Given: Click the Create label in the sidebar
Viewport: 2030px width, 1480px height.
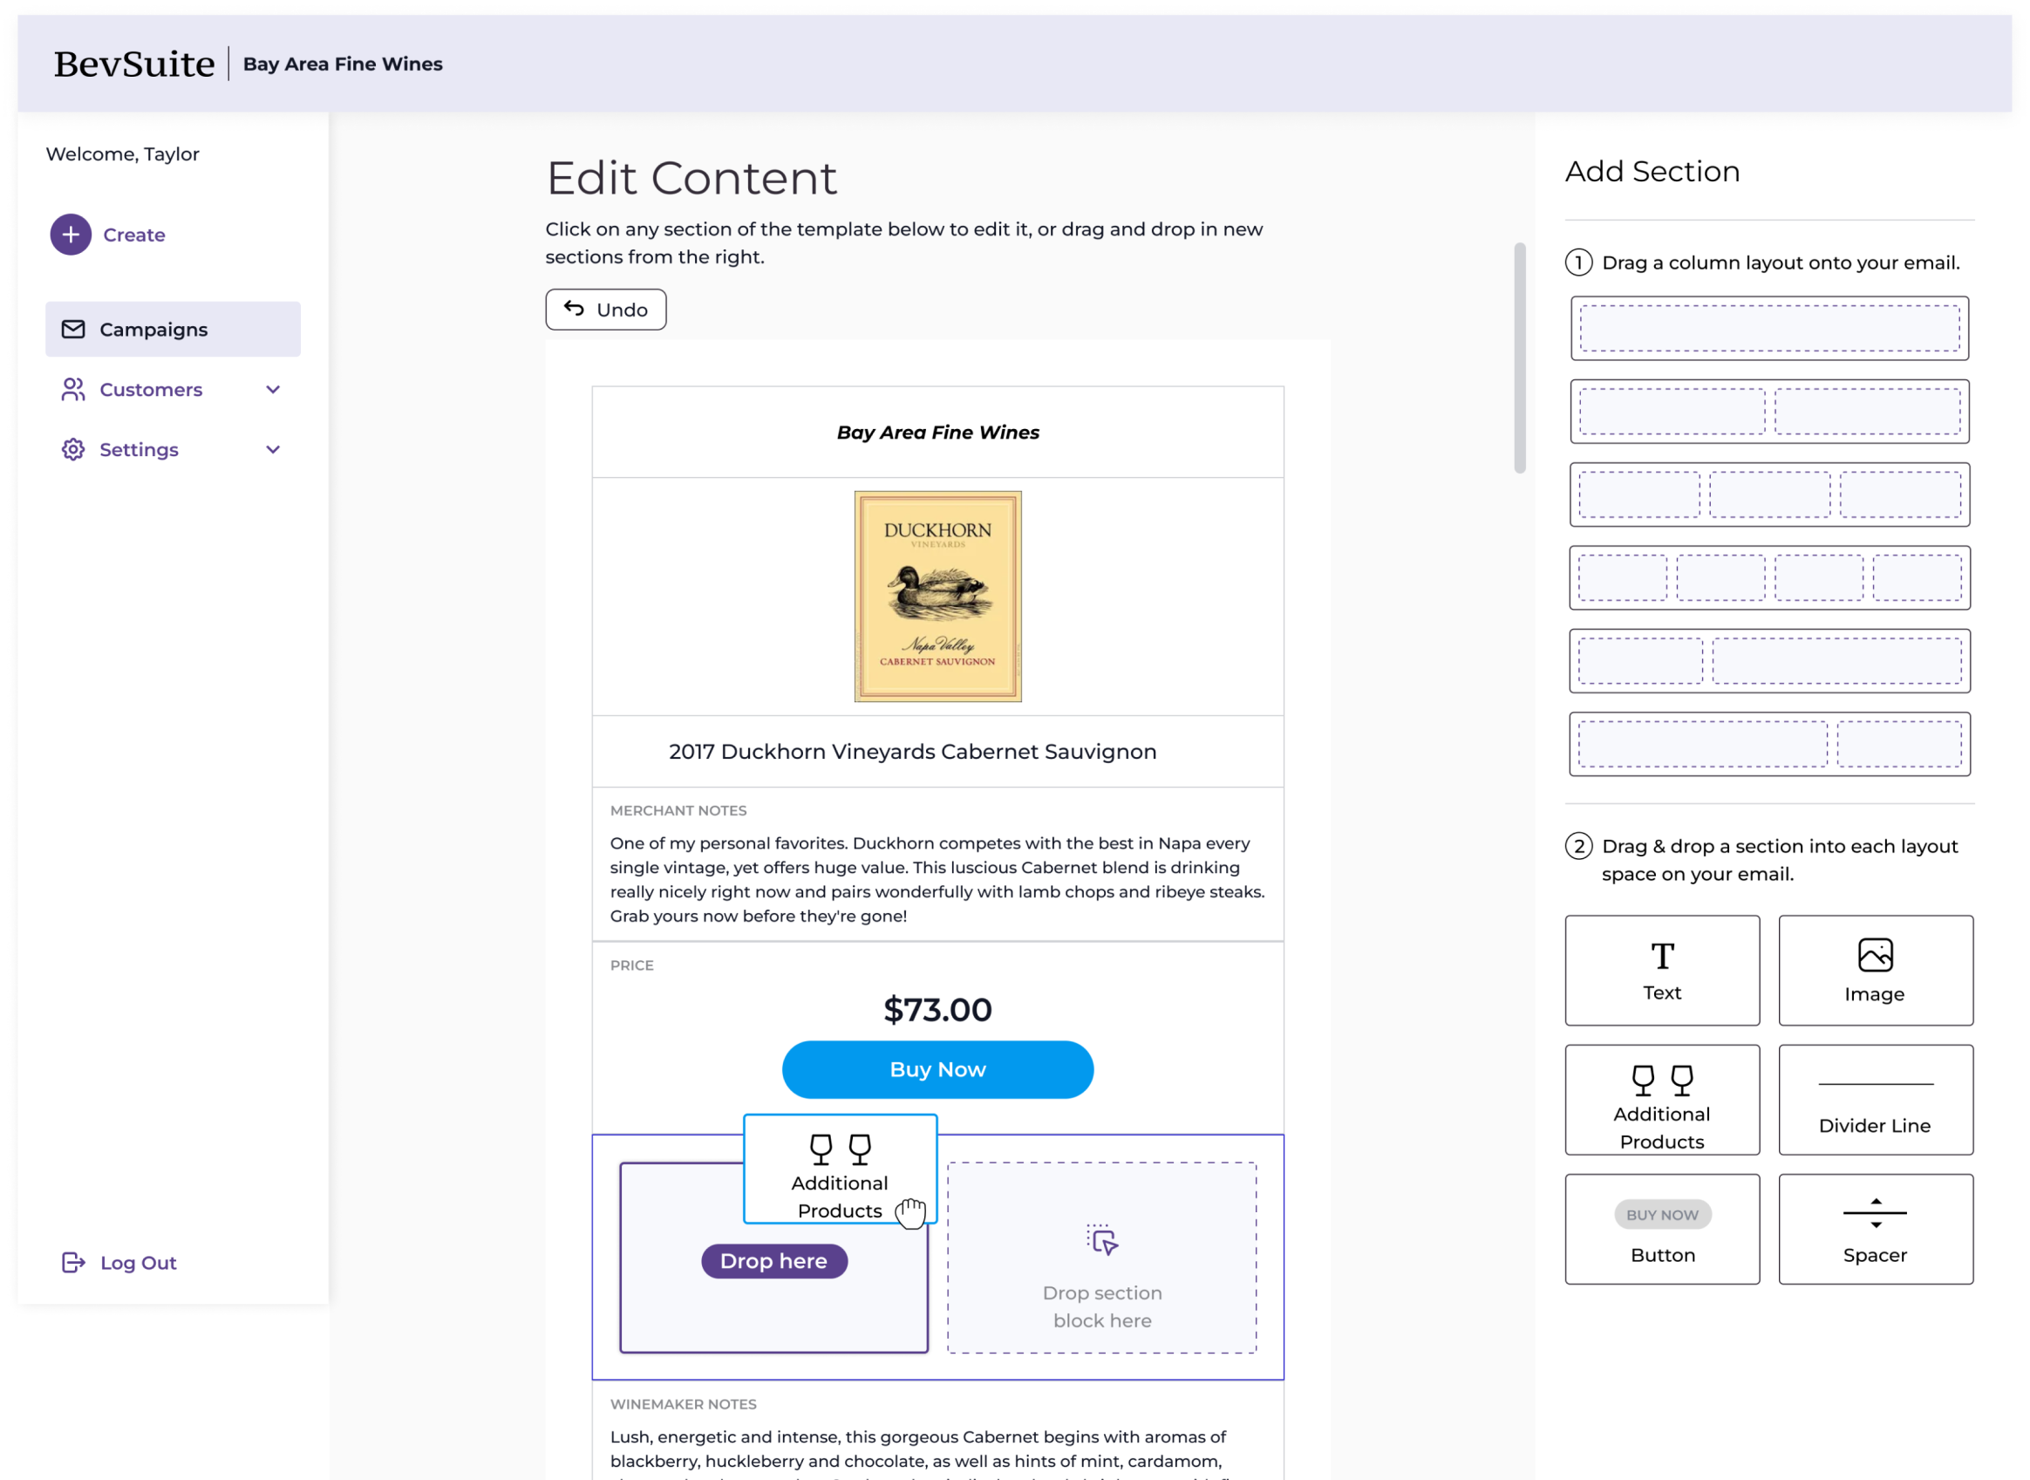Looking at the screenshot, I should coord(134,235).
